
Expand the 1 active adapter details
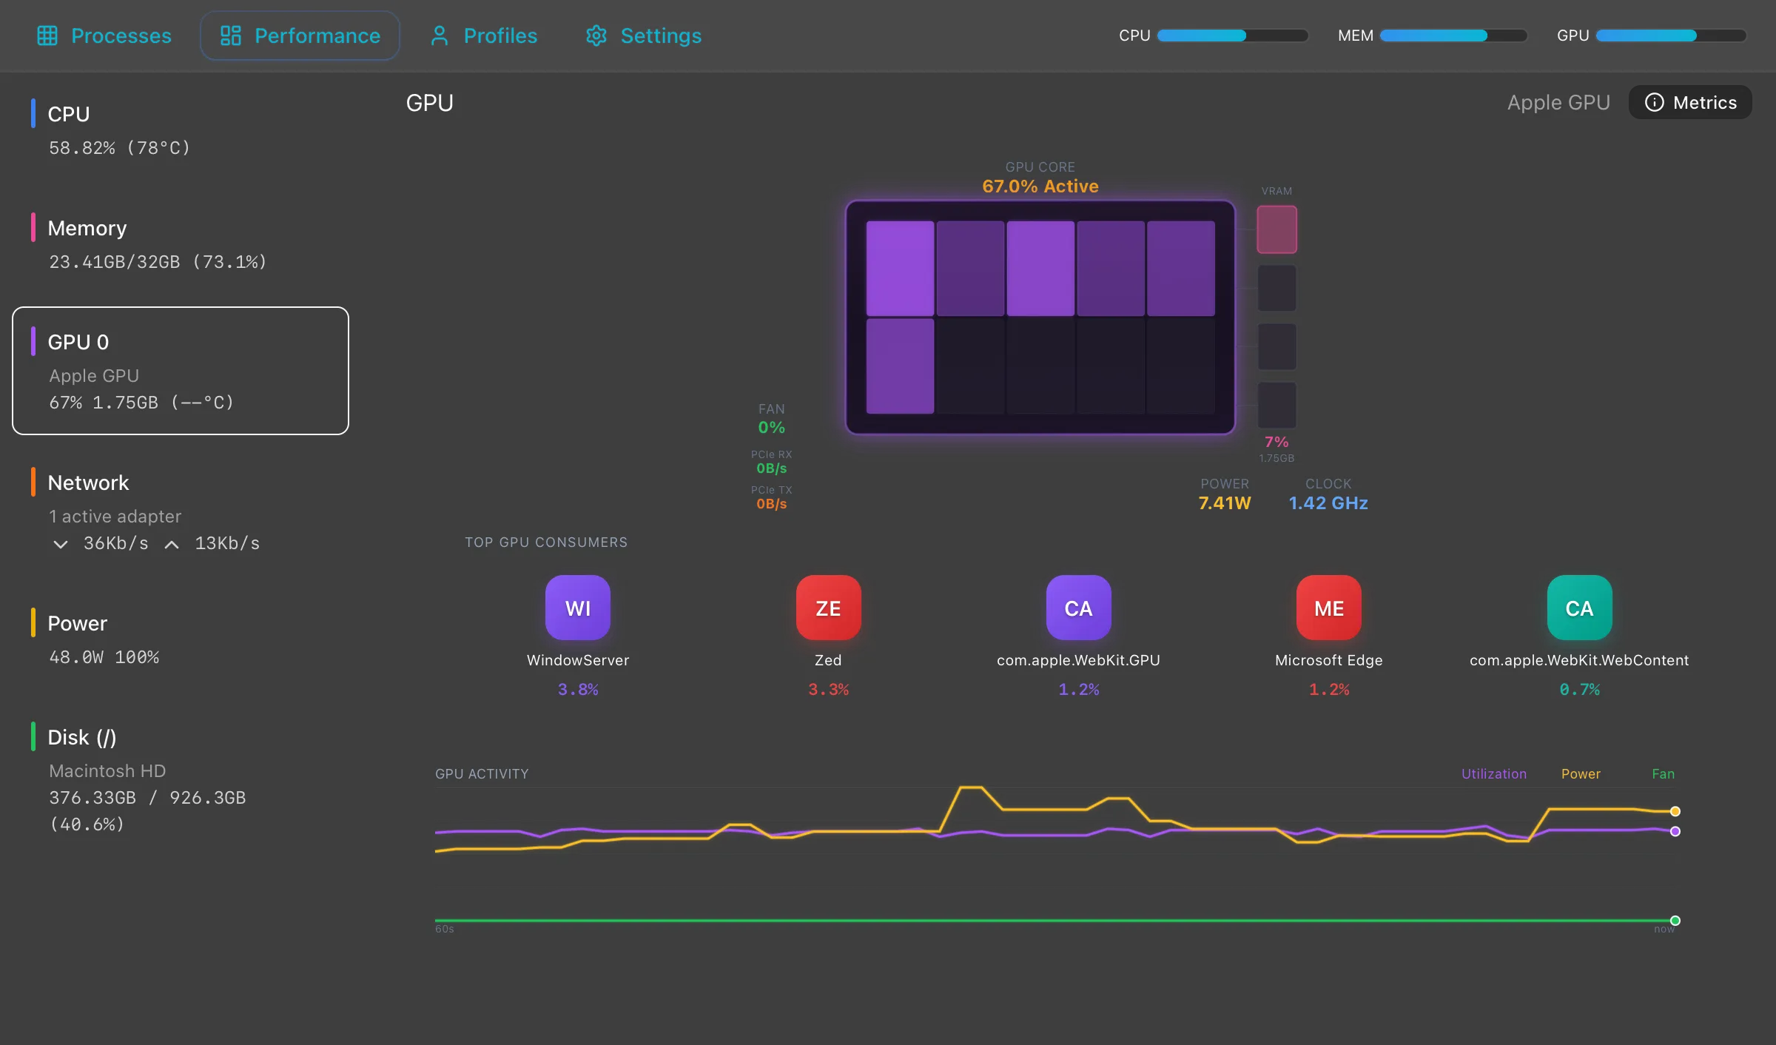click(x=115, y=517)
